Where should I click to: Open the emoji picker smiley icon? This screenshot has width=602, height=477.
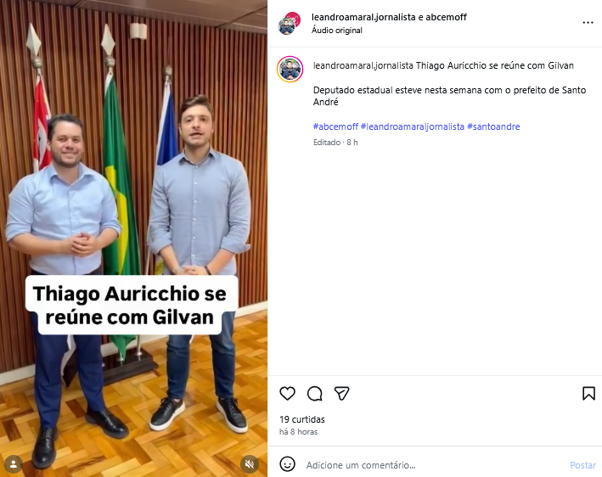tap(287, 464)
